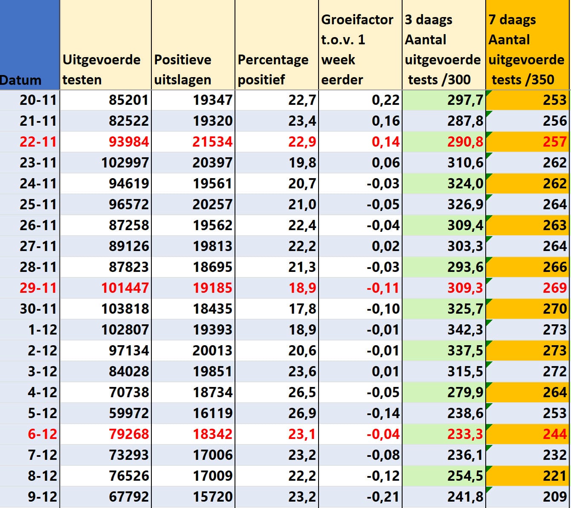Select green cell with value 297,7
The image size is (571, 508).
pos(444,100)
